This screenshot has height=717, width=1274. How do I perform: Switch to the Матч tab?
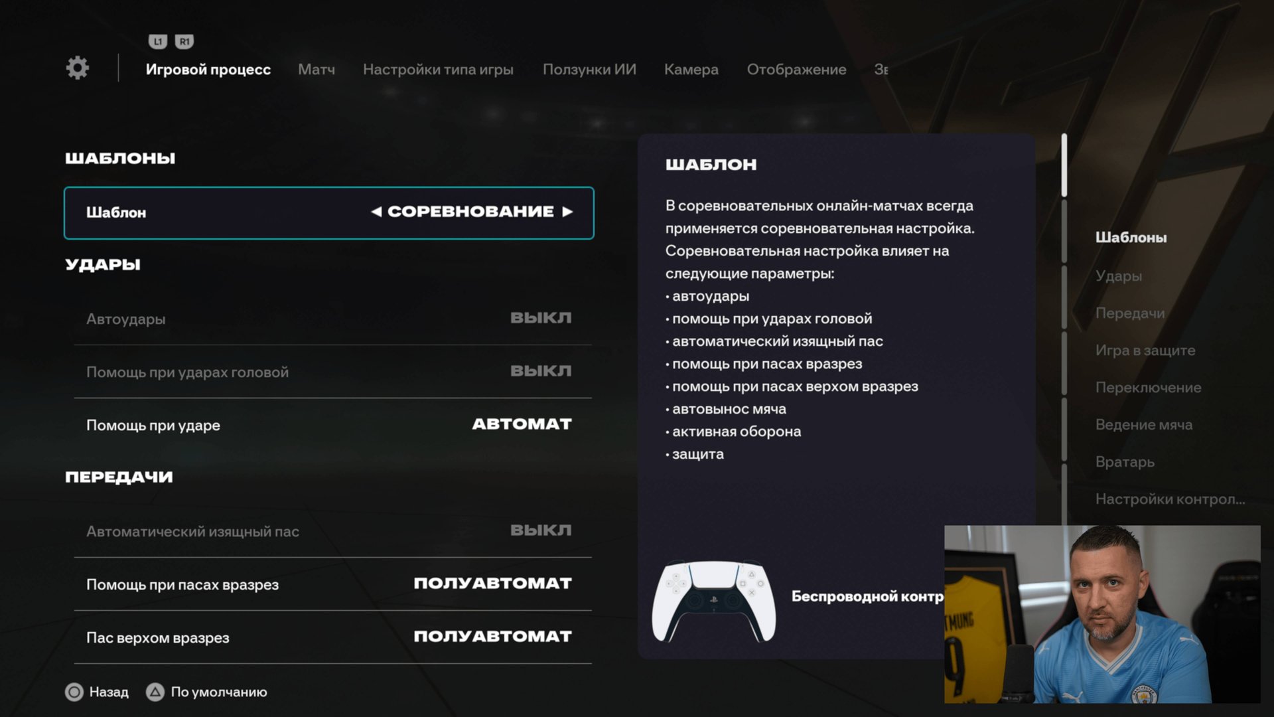pyautogui.click(x=317, y=69)
